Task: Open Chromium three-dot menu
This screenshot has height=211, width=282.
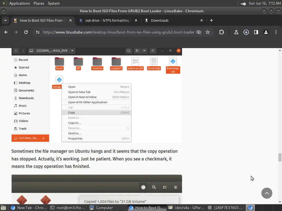Action: pos(276,32)
